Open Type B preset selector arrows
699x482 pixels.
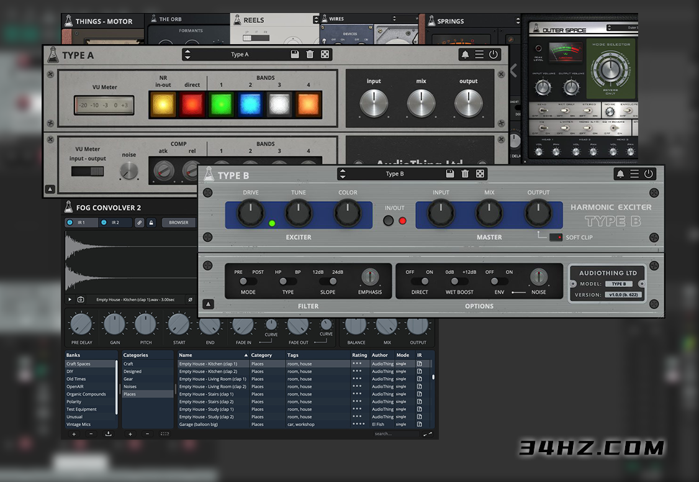click(x=343, y=174)
